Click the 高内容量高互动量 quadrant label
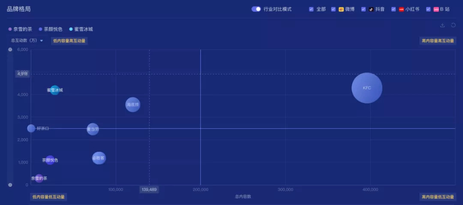This screenshot has height=205, width=463. [x=437, y=41]
